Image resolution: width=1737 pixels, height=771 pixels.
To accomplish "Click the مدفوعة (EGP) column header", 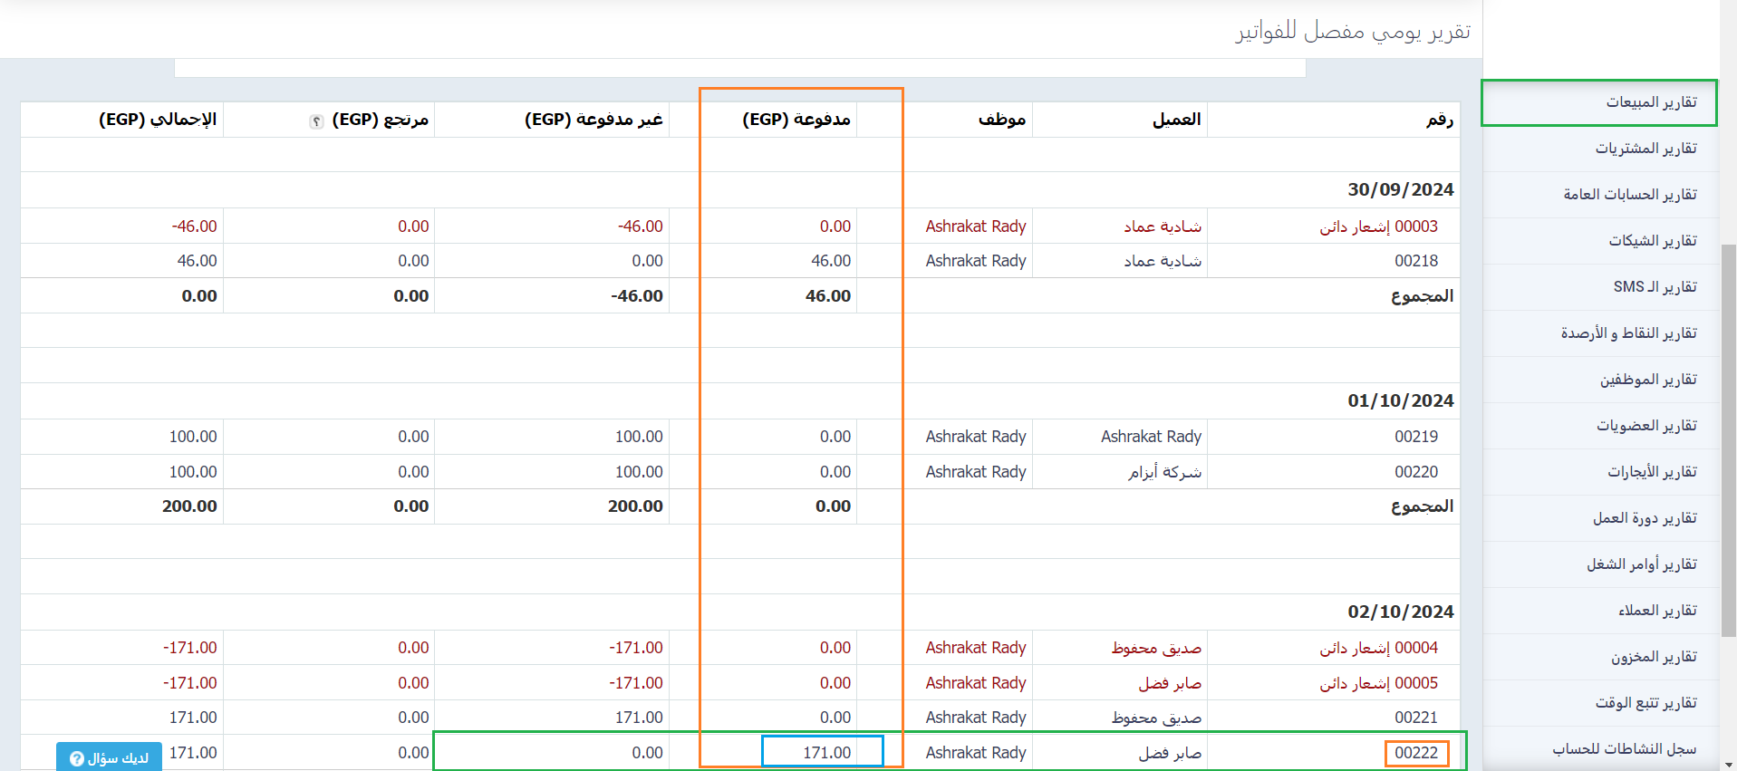I will (796, 120).
